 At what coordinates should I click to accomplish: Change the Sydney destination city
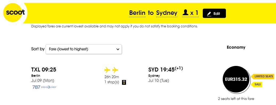pyautogui.click(x=167, y=13)
